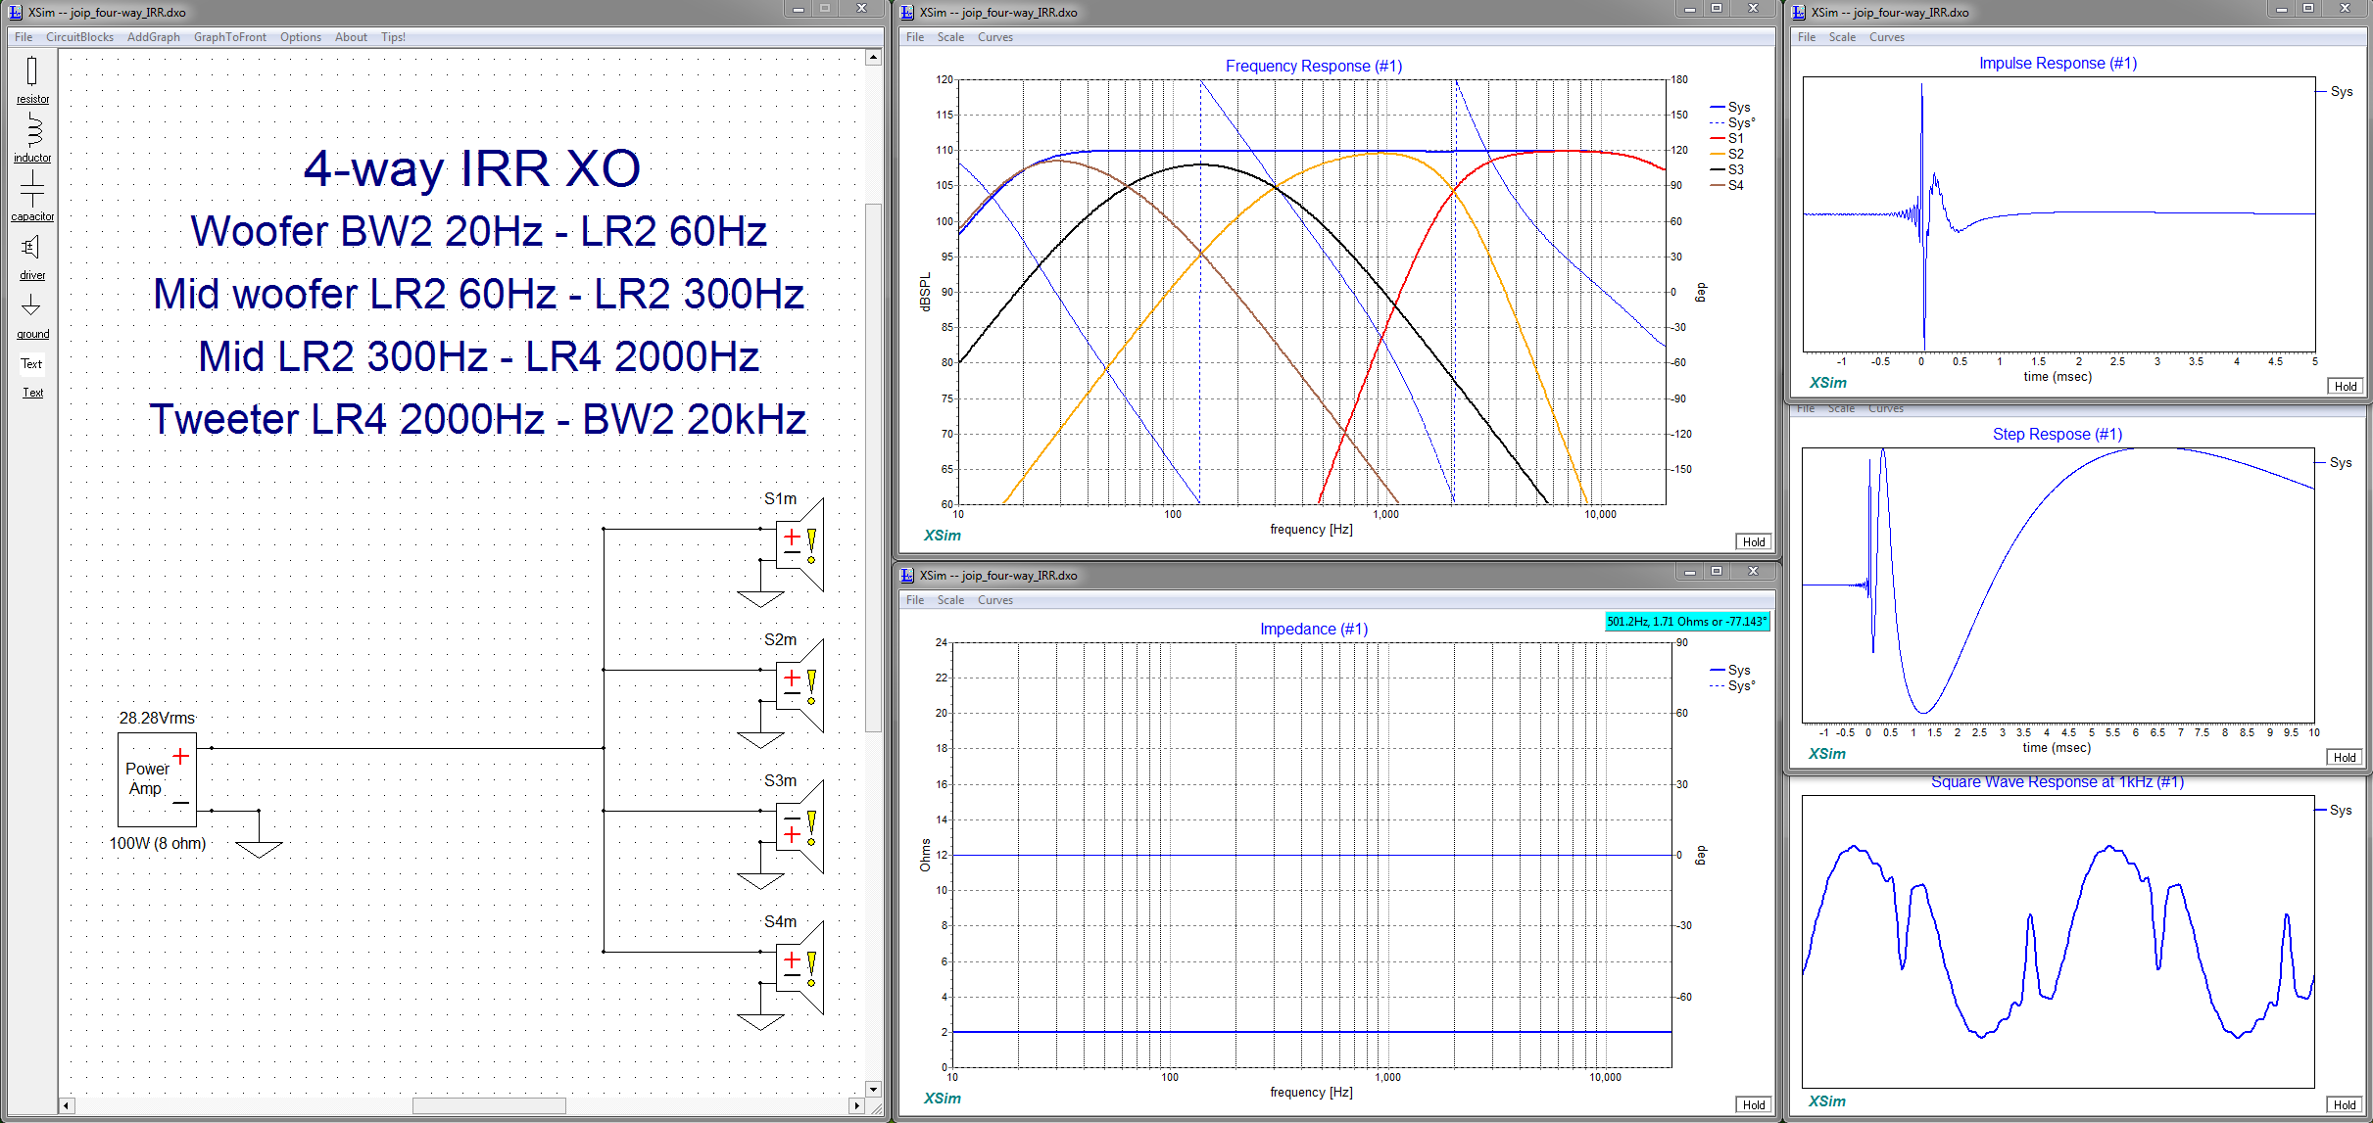
Task: Open Scale menu in Impulse Response window
Action: click(1842, 37)
